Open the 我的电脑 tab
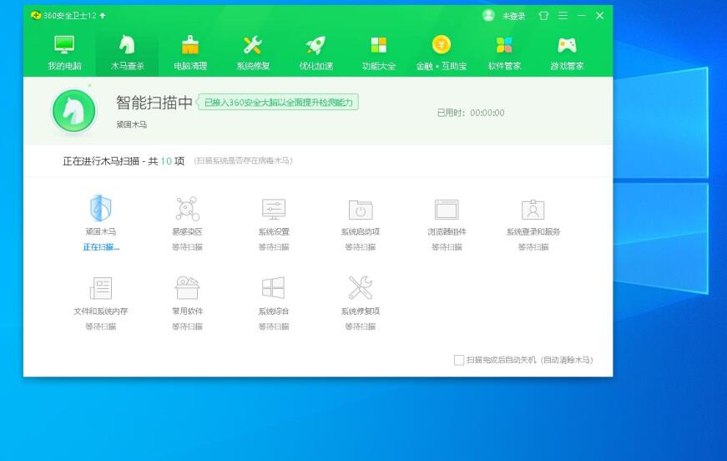Viewport: 727px width, 461px height. [x=64, y=53]
